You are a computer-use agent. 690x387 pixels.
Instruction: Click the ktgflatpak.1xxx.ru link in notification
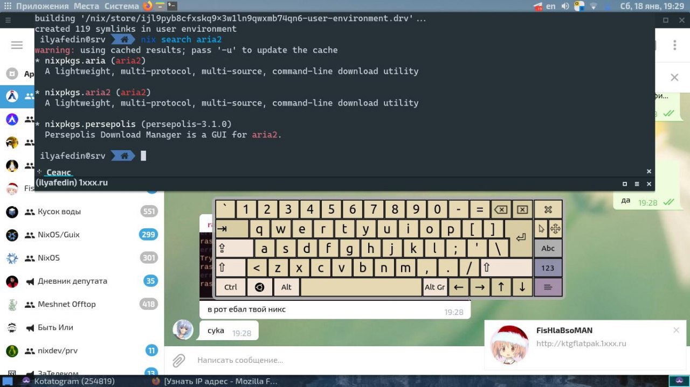tap(581, 343)
